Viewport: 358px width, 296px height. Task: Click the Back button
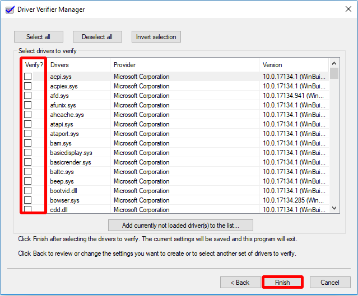tap(240, 283)
